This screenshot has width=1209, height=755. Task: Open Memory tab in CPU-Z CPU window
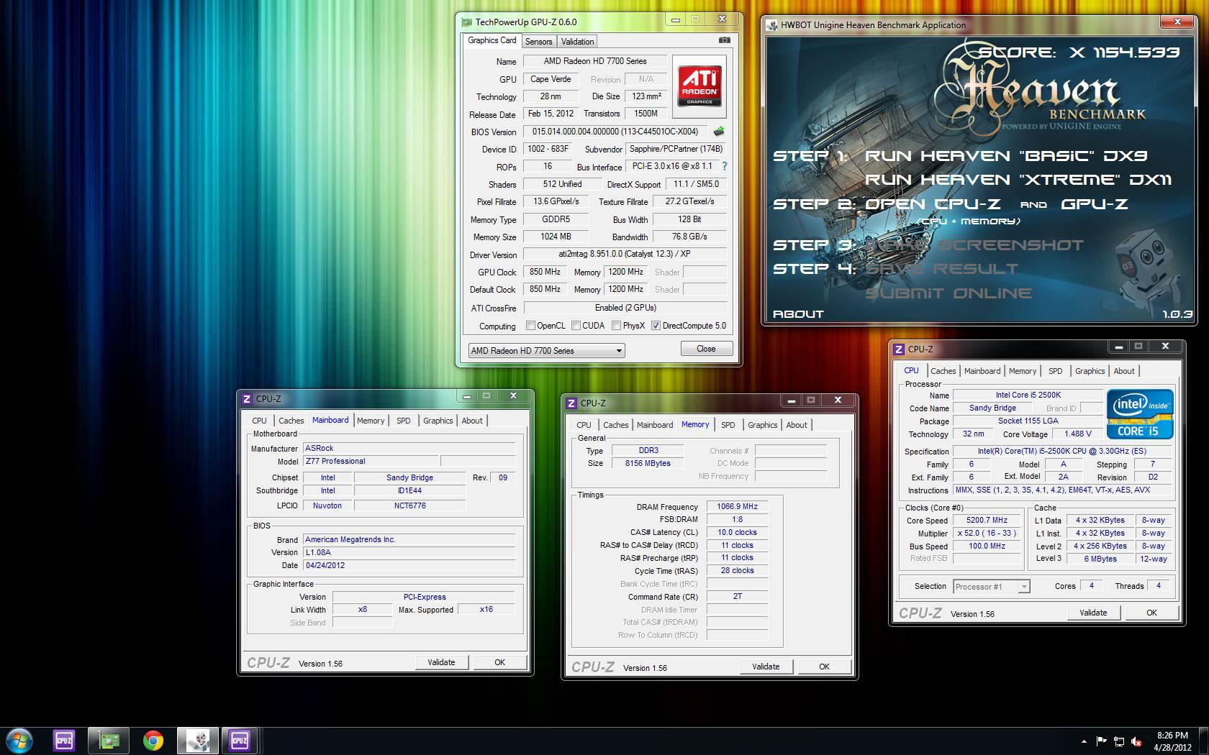[x=1023, y=371]
